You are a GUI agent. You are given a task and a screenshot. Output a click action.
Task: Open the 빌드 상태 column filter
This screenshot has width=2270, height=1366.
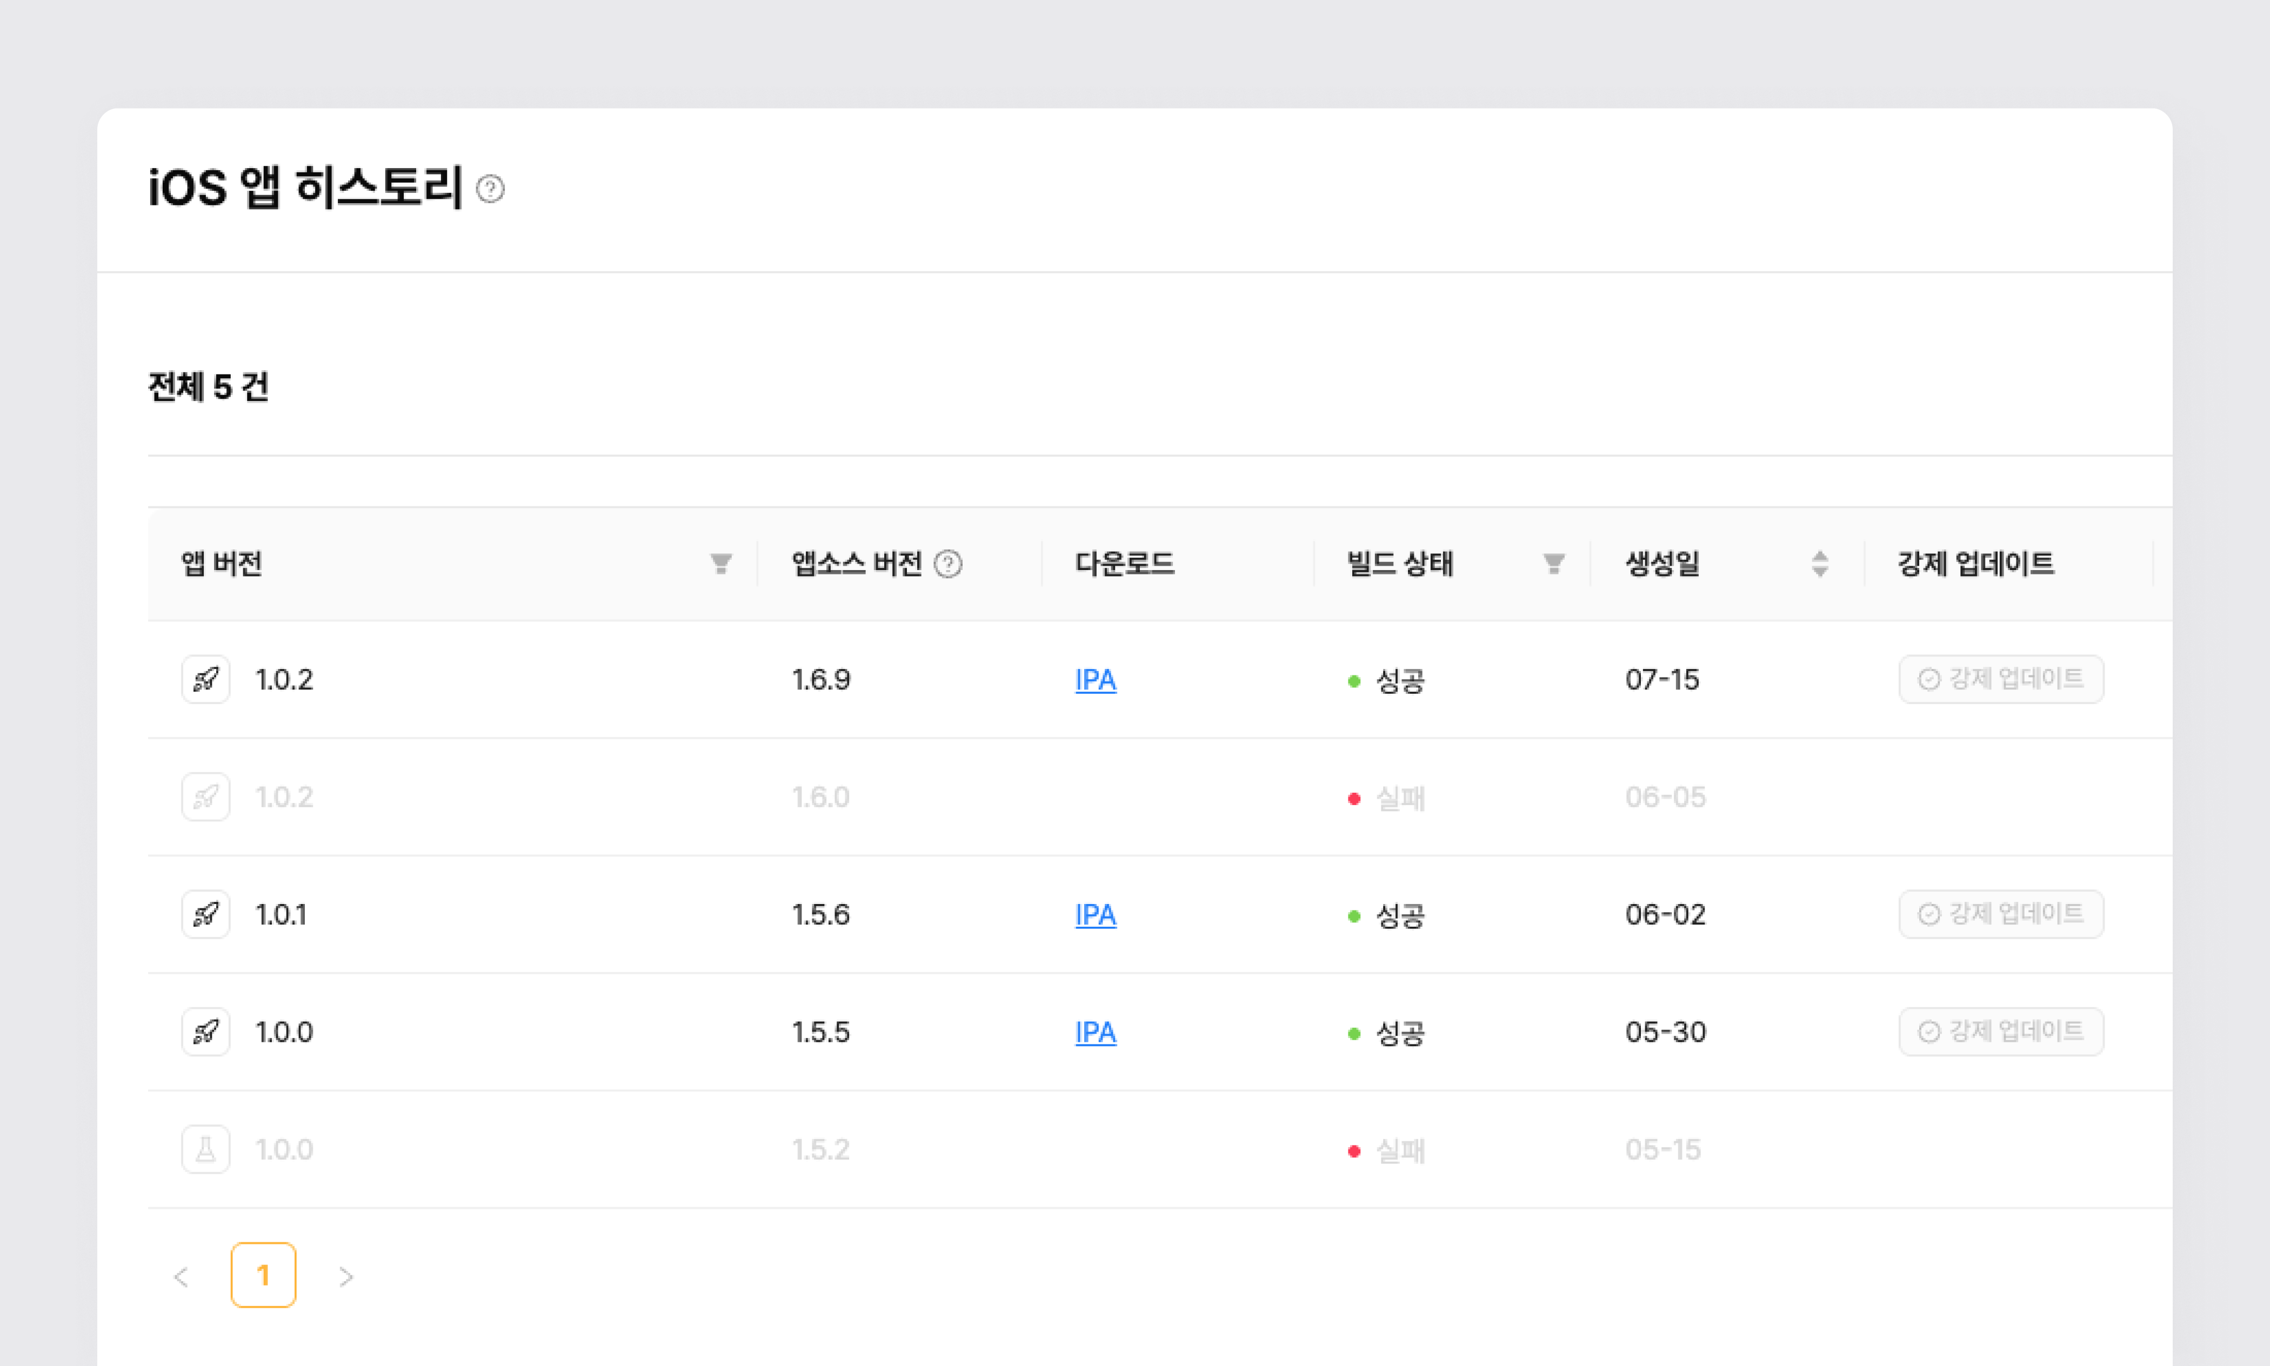1554,564
